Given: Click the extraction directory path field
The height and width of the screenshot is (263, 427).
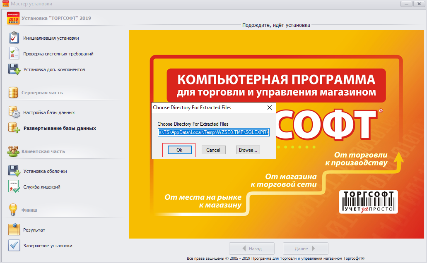Looking at the screenshot, I should click(x=214, y=132).
